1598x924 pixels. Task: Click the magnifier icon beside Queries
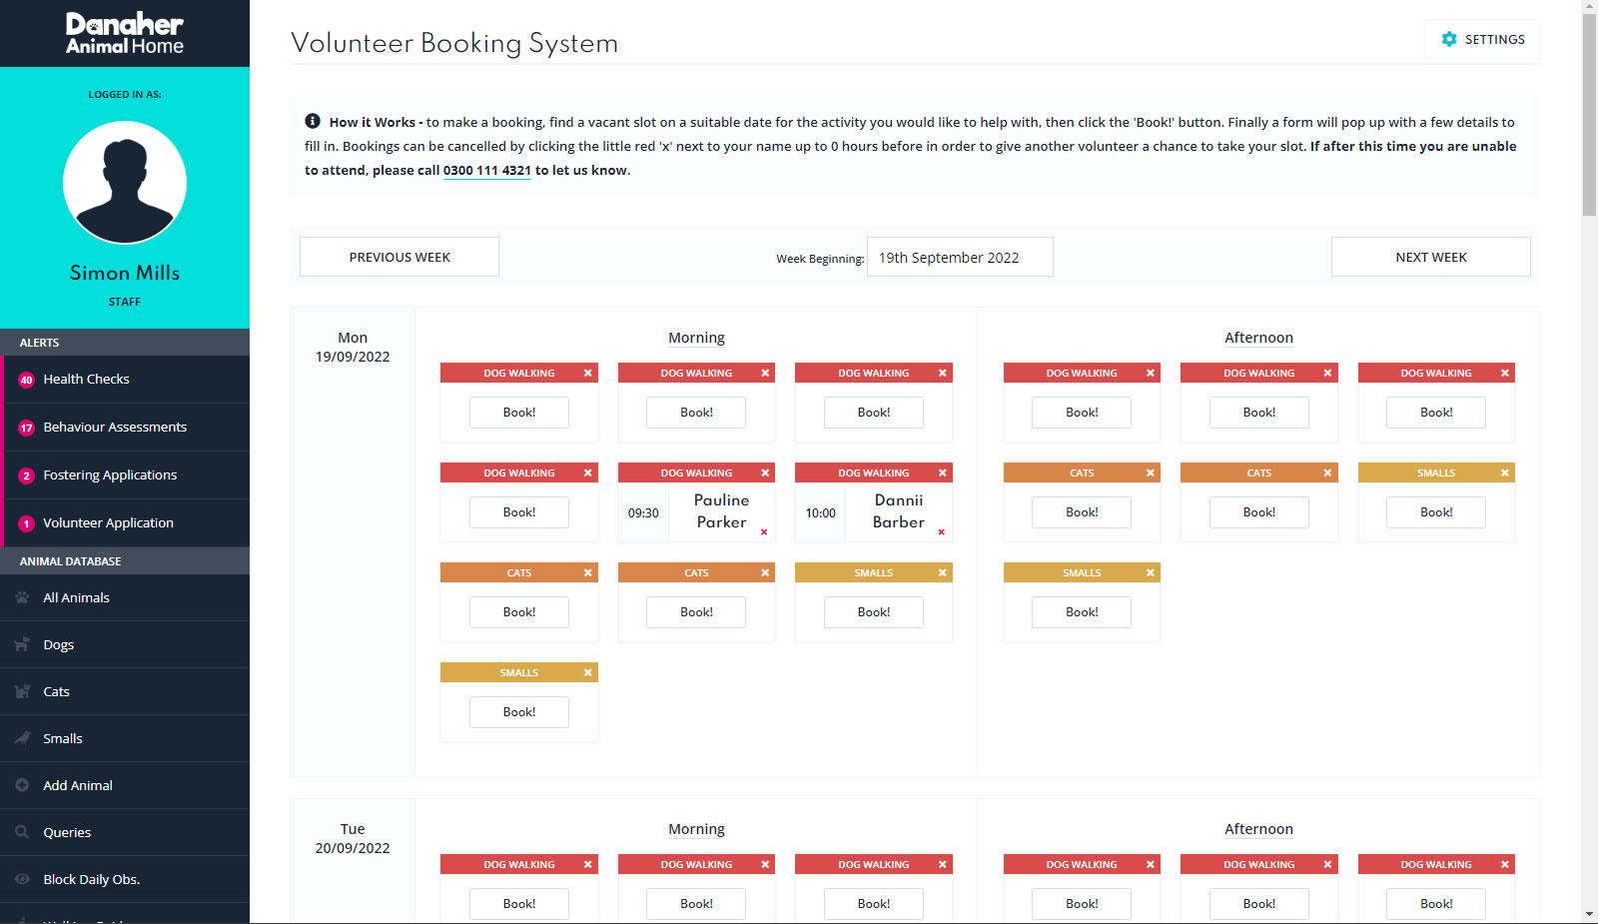click(x=22, y=832)
